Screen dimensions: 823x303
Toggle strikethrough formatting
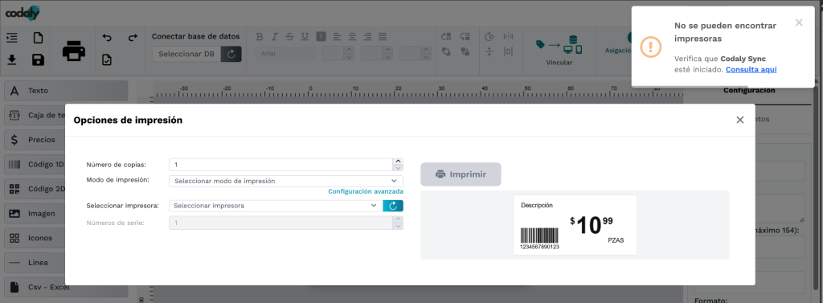(x=289, y=37)
